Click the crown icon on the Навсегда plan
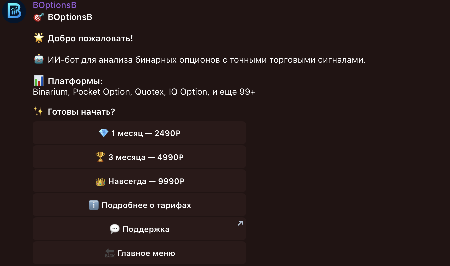The image size is (450, 266). coord(101,181)
